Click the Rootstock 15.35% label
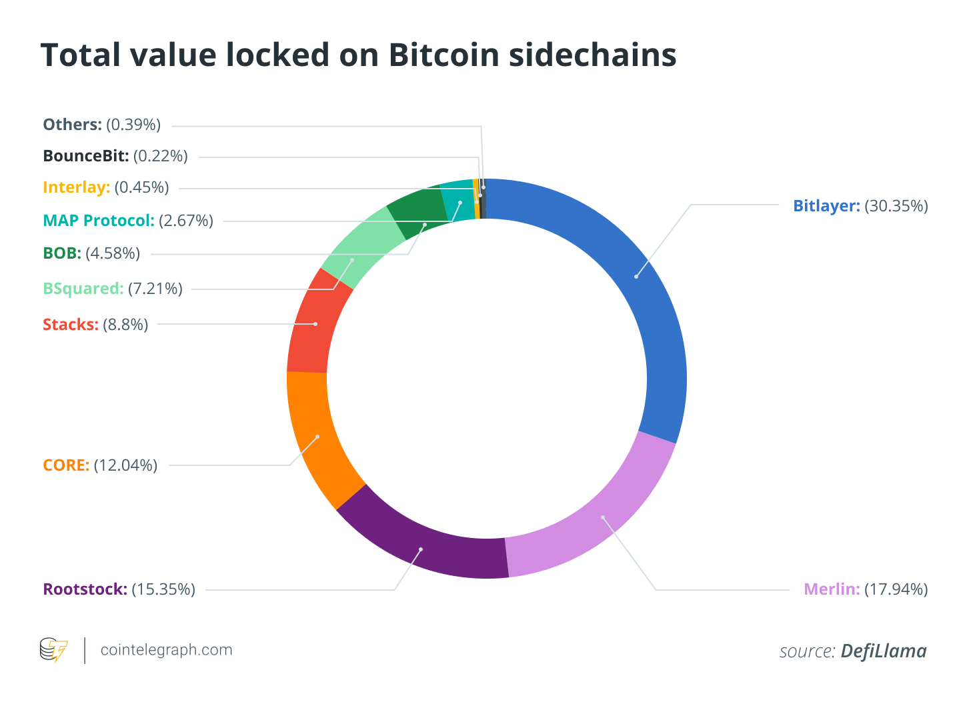The width and height of the screenshot is (967, 704). pos(119,589)
